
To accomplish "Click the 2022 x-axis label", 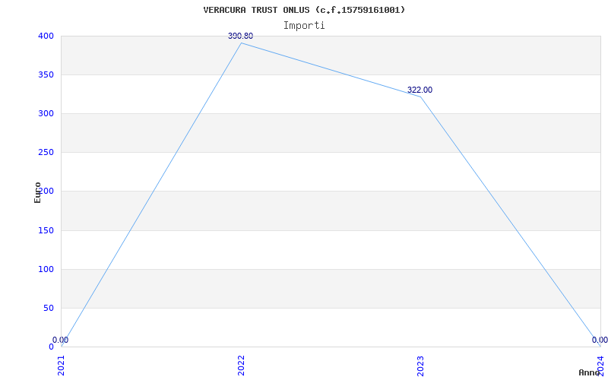I will [241, 366].
